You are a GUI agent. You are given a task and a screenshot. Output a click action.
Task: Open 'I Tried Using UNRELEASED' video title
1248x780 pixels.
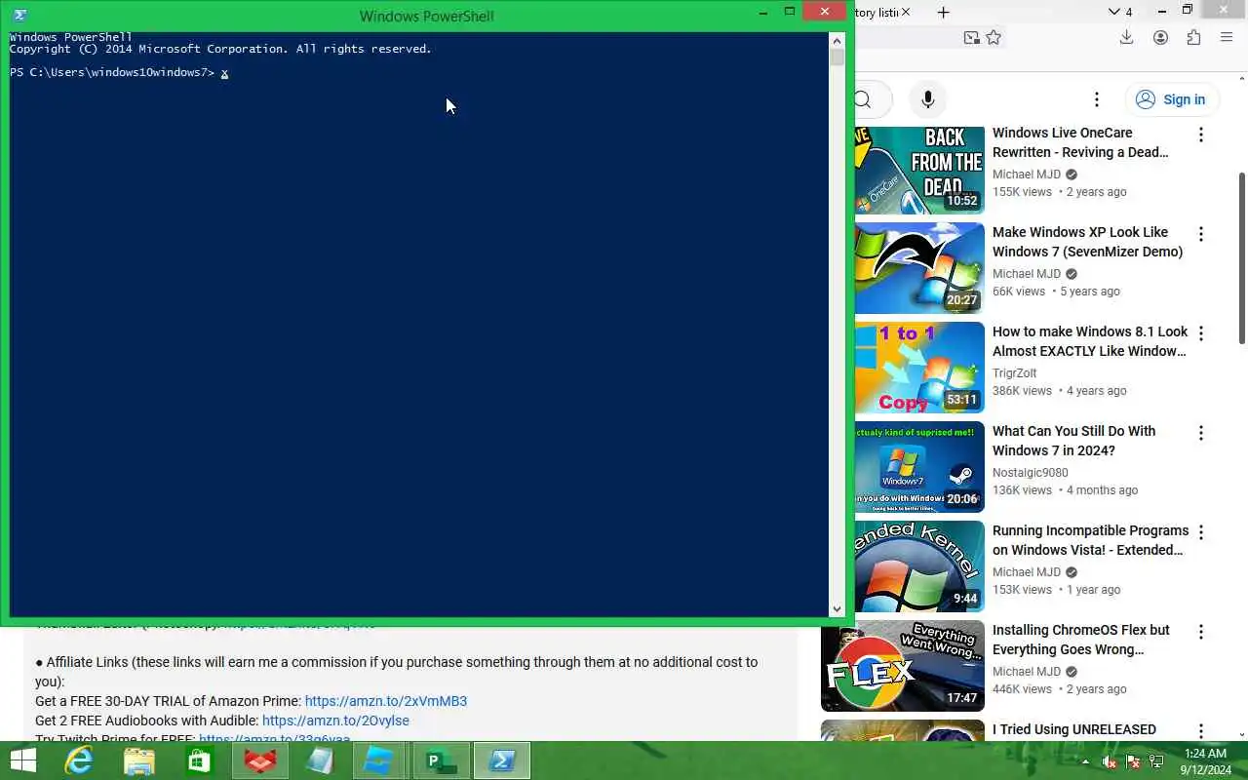click(1074, 729)
